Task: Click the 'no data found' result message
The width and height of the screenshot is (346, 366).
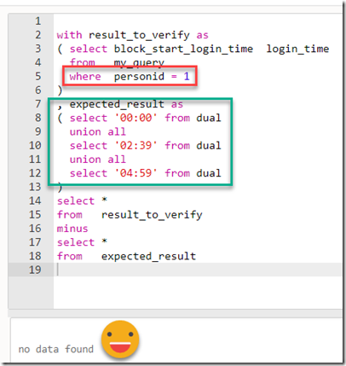Action: 56,349
